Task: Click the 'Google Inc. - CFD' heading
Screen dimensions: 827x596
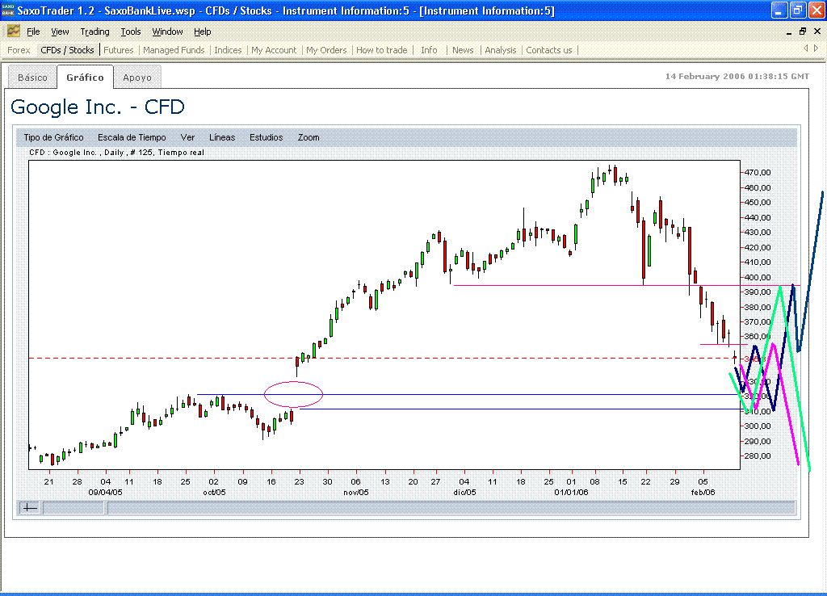Action: [98, 107]
